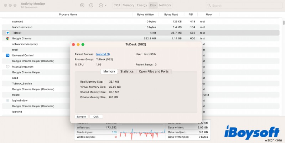
Task: Close the ToDesk (582) window
Action: coord(73,44)
